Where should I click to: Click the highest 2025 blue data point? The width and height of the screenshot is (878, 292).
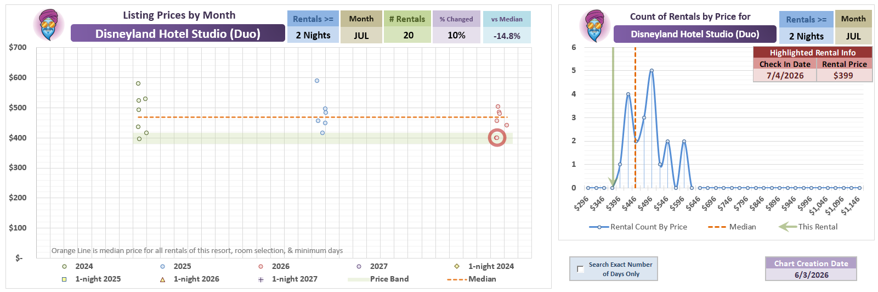[317, 81]
